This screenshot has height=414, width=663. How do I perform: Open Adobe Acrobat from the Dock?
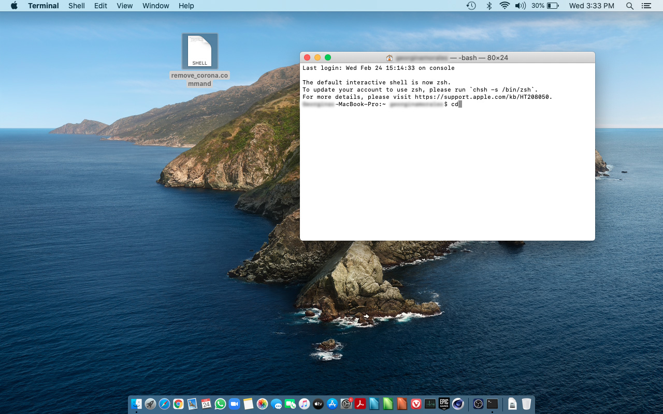tap(360, 404)
